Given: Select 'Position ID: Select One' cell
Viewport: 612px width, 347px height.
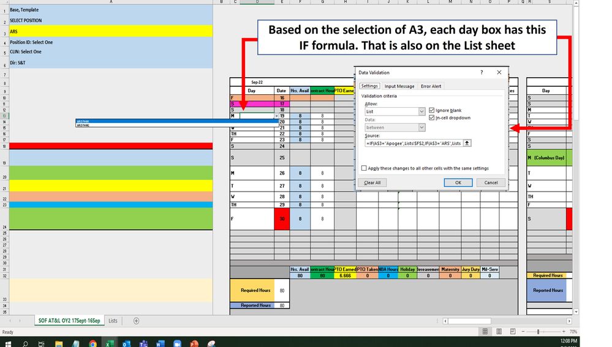Looking at the screenshot, I should [x=111, y=42].
